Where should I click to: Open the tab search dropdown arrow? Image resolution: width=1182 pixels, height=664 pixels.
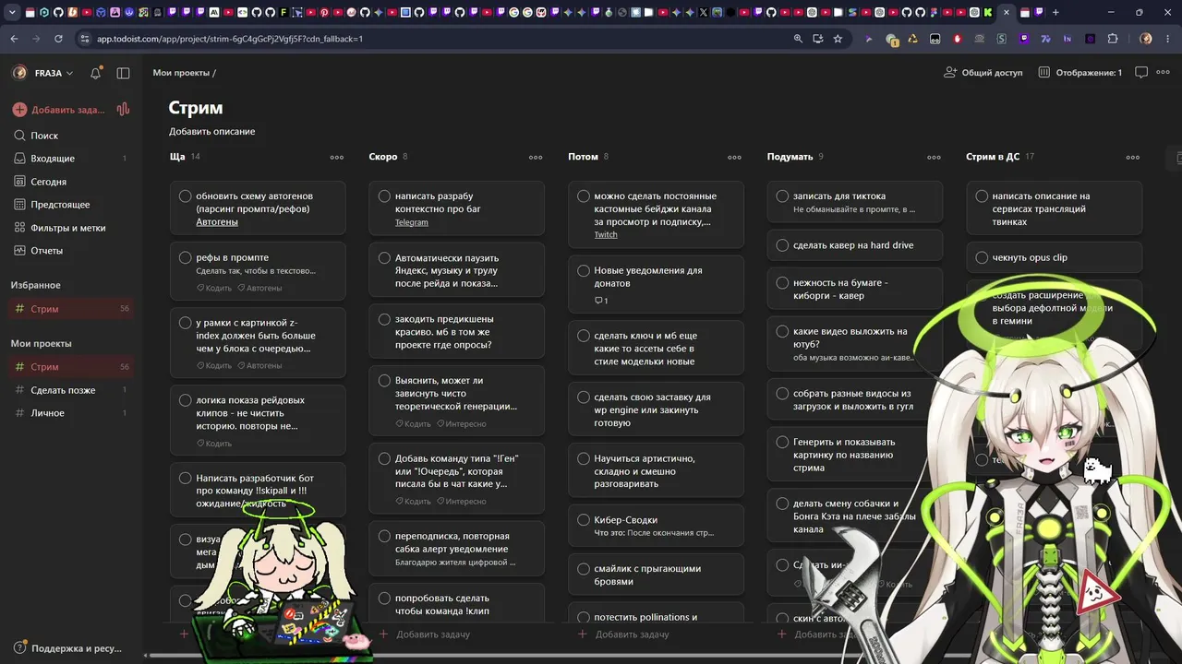tap(12, 13)
